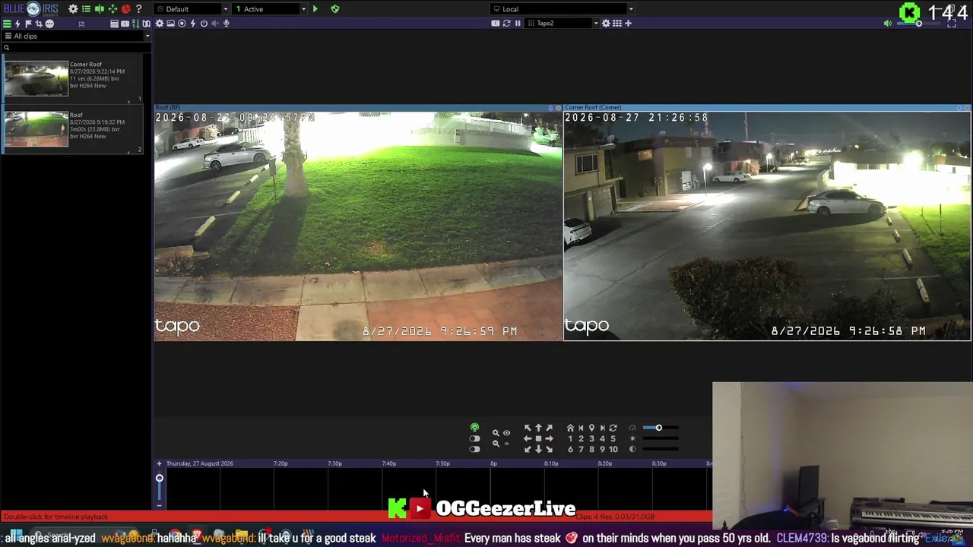973x547 pixels.
Task: Open the calendar icon in clips toolbar
Action: click(x=114, y=24)
